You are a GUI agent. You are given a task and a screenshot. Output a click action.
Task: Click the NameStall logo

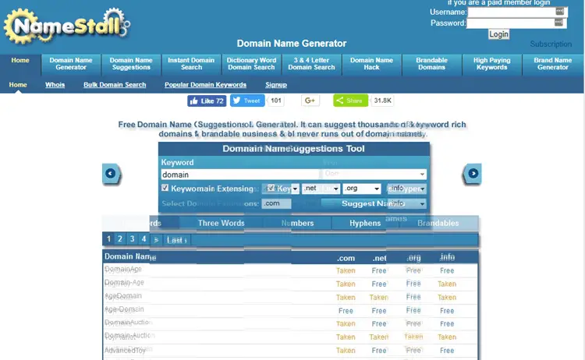pos(66,26)
